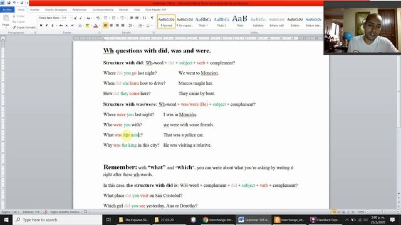Screen dimensions: 401x225
Task: Apply superscript formatting
Action: coord(73,26)
